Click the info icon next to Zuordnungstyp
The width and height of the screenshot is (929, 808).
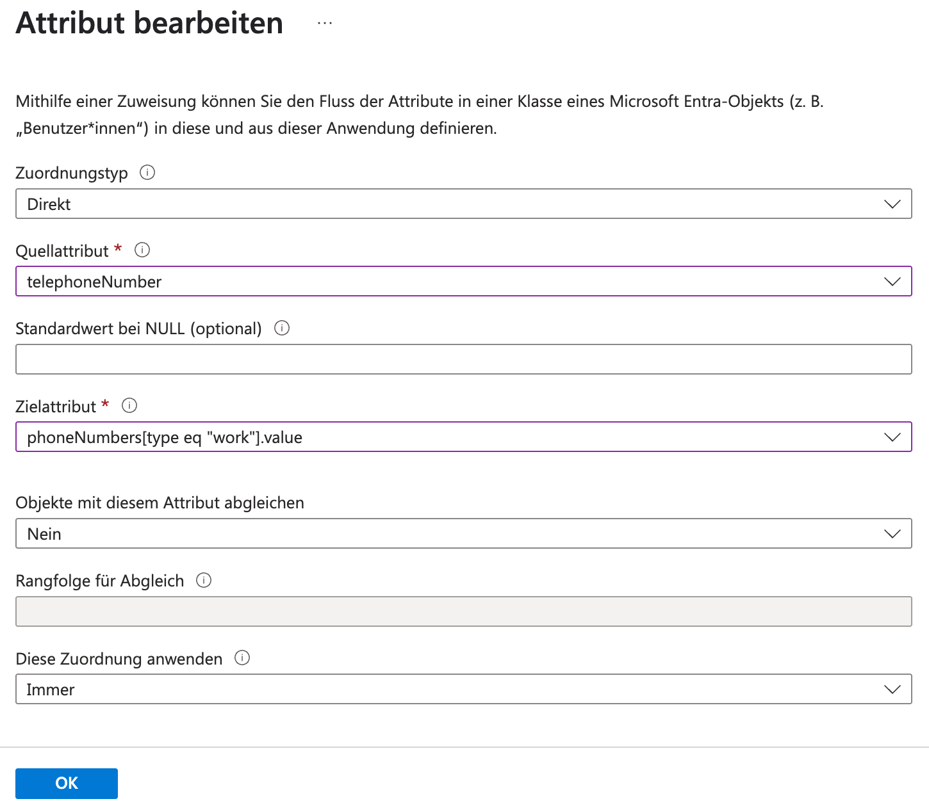point(147,173)
